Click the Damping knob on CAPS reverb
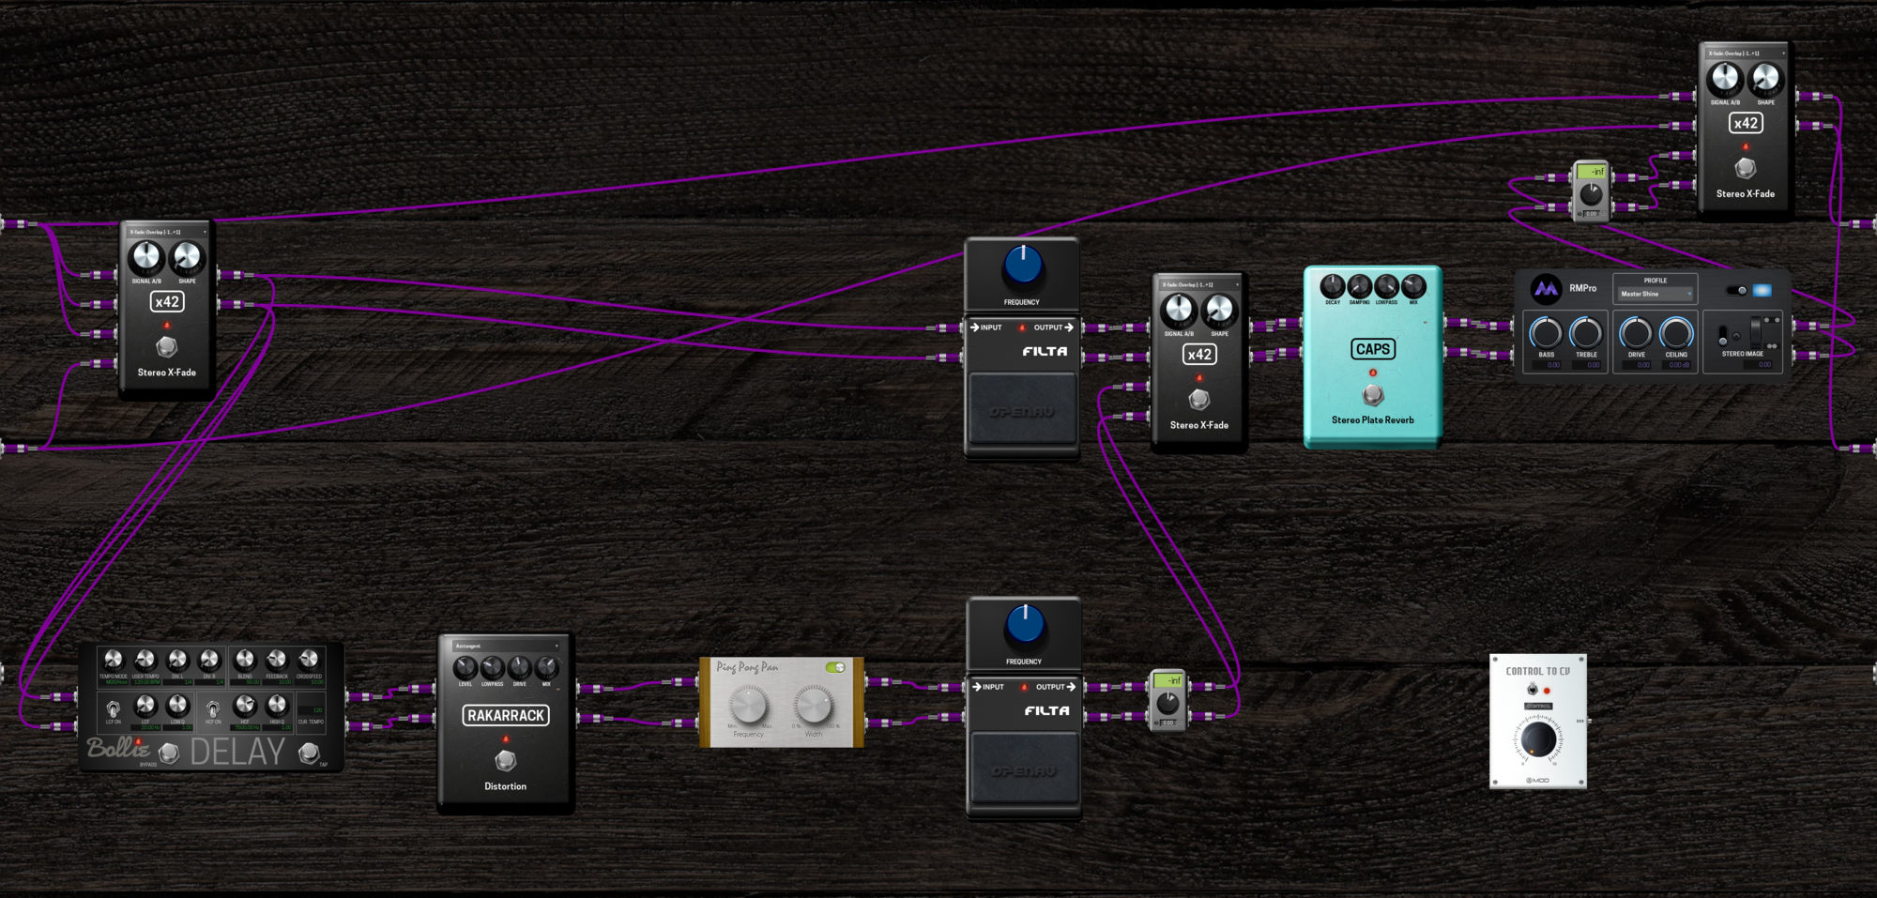1877x898 pixels. coord(1359,285)
